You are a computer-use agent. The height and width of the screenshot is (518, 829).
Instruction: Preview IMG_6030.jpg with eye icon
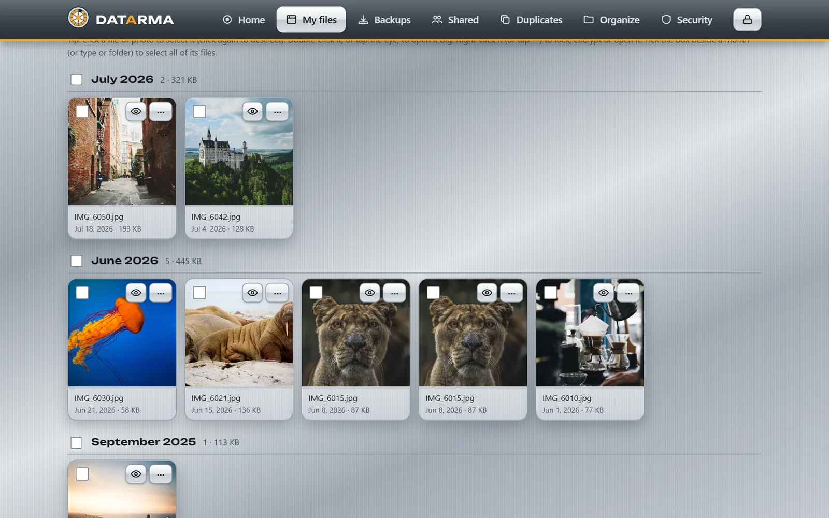coord(136,293)
